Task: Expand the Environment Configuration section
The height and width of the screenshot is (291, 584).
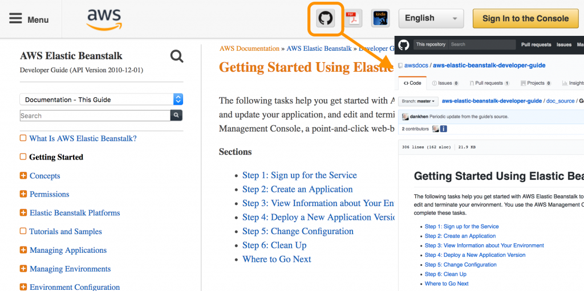Action: click(x=23, y=287)
